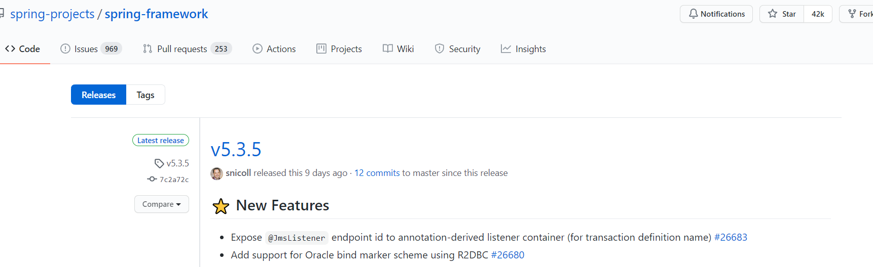The width and height of the screenshot is (873, 267).
Task: Open the Pull requests tab
Action: click(187, 49)
